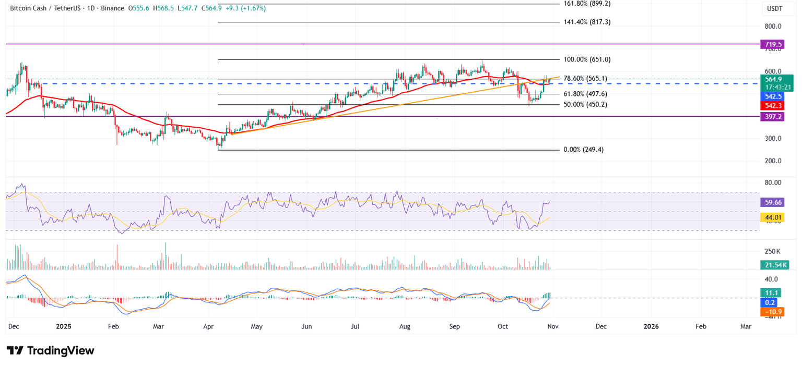The height and width of the screenshot is (367, 802).
Task: Click the 0.00% (249.4) Fibonacci level label
Action: point(583,150)
